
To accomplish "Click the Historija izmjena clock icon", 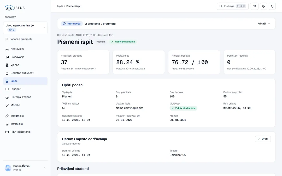I will point(7,97).
